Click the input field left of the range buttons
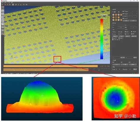Screen dimensions: 140x122 tap(116, 58)
